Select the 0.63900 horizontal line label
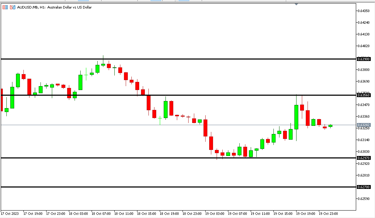Image resolution: width=375 pixels, height=218 pixels. 363,59
